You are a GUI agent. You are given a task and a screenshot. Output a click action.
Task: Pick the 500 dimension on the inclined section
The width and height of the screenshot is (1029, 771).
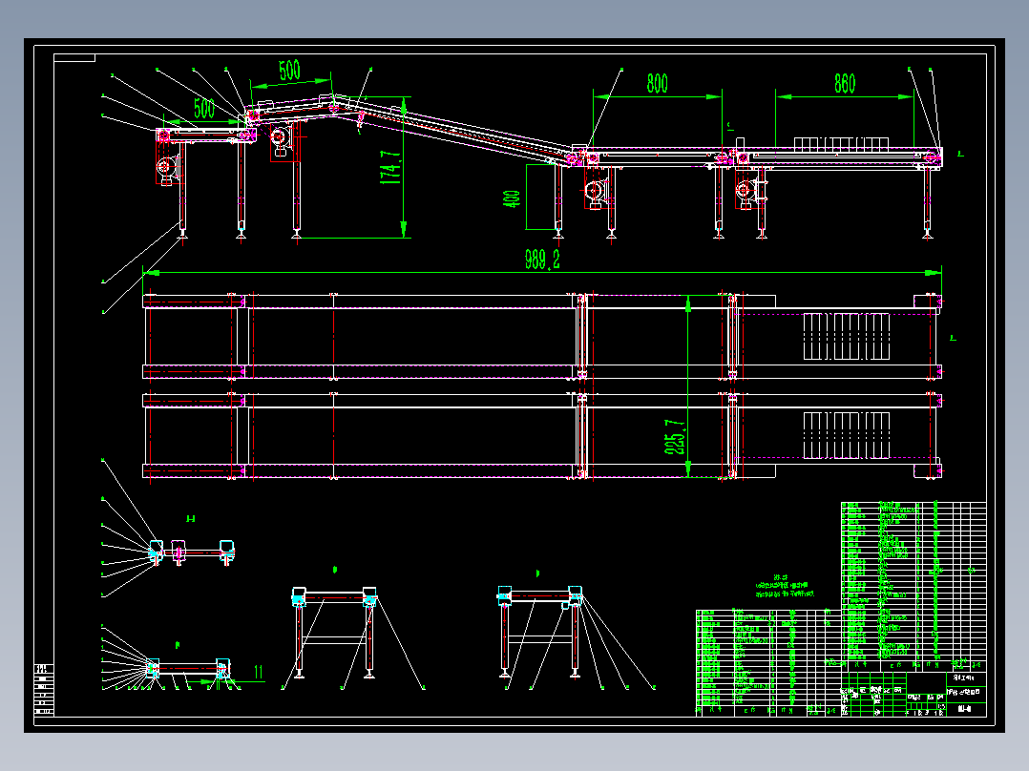[x=289, y=71]
